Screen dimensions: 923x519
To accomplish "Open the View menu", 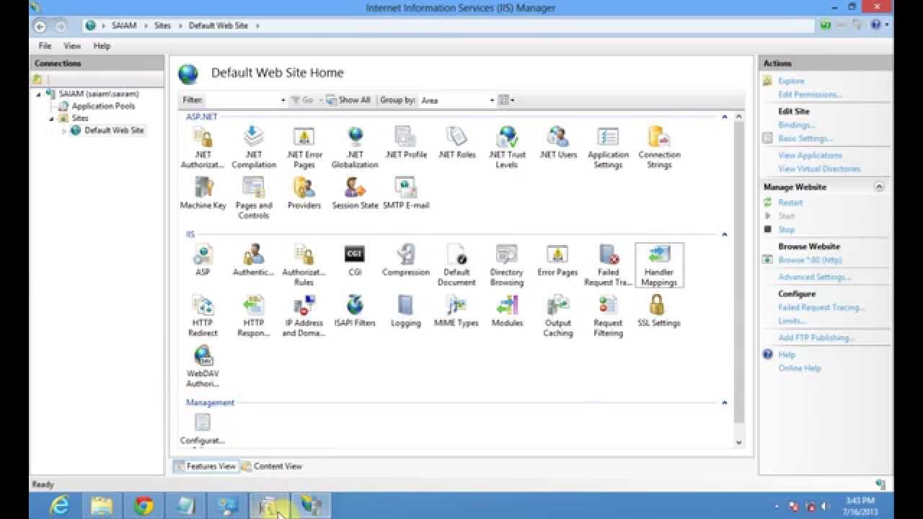I will click(x=72, y=45).
